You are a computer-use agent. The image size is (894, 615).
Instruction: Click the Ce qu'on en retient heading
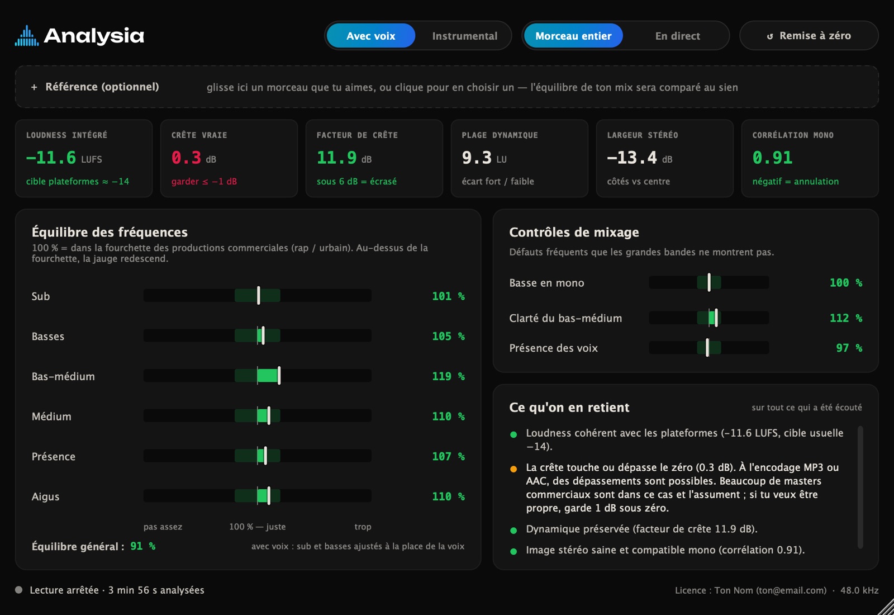pos(569,408)
